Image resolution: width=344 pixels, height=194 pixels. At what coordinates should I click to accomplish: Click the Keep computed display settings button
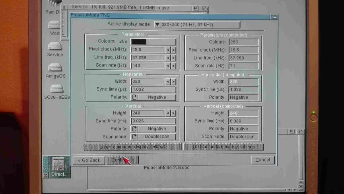click(x=132, y=147)
